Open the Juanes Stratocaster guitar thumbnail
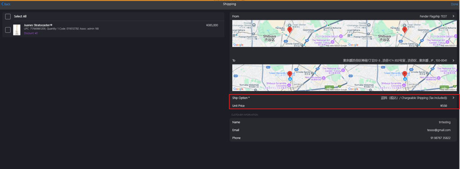This screenshot has width=460, height=169. pyautogui.click(x=17, y=30)
